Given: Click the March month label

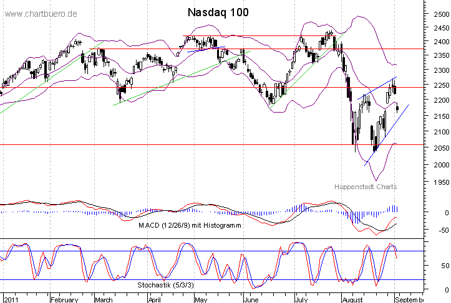Looking at the screenshot, I should pyautogui.click(x=104, y=300).
